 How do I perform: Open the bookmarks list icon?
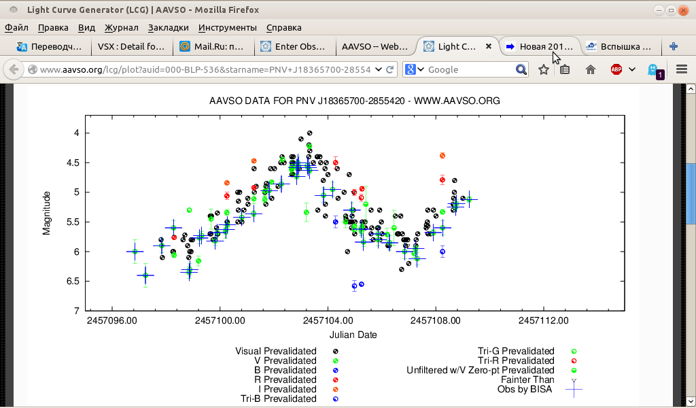565,69
